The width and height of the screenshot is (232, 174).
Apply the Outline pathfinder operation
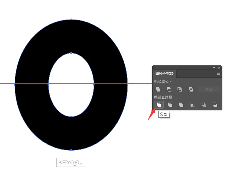coord(204,105)
